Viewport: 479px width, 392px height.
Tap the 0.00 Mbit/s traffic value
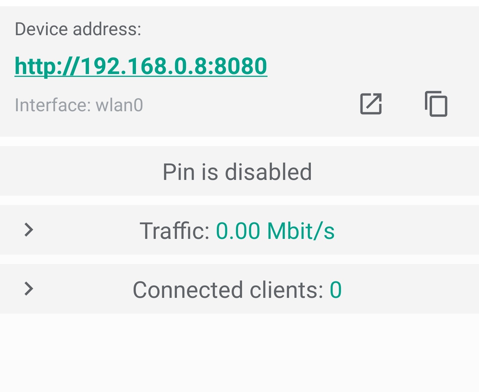click(275, 231)
